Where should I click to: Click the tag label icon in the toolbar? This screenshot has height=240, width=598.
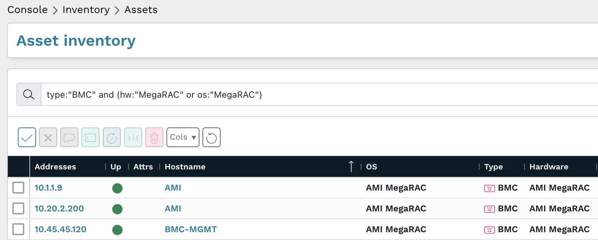click(90, 137)
